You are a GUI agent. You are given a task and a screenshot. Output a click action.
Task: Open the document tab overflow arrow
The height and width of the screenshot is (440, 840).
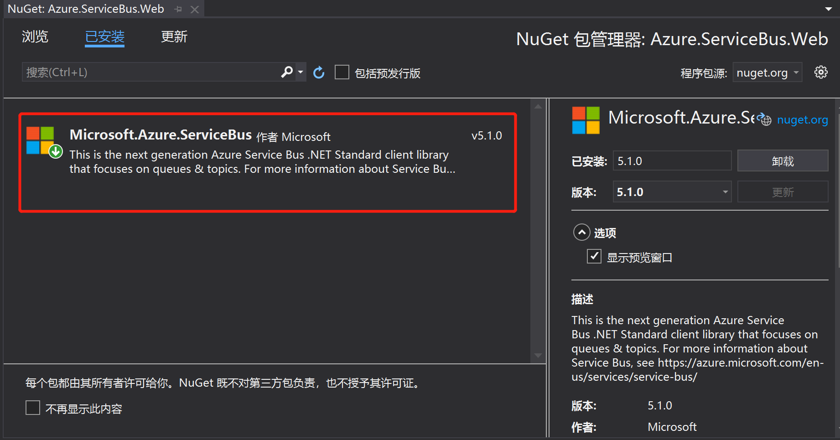[829, 9]
